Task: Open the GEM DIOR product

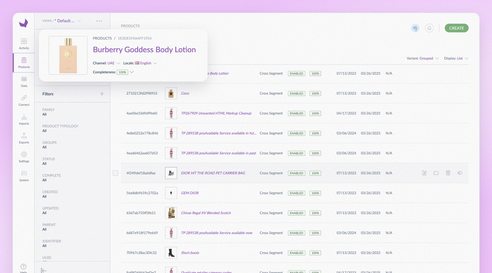Action: 190,193
